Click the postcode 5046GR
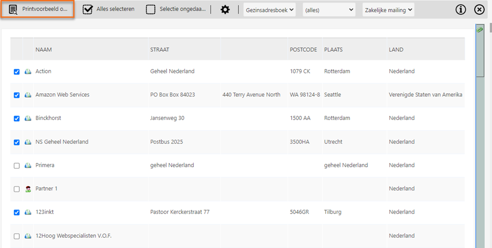The height and width of the screenshot is (248, 492). click(300, 212)
